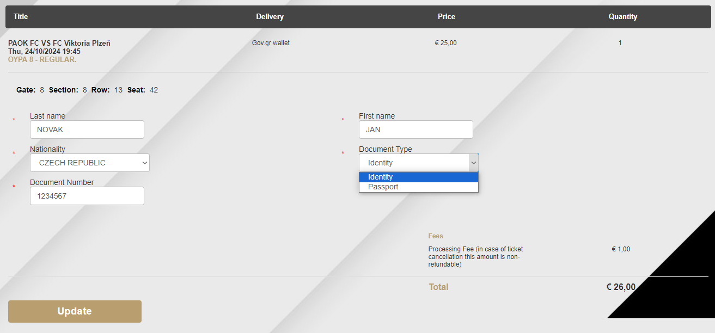Focus the Last name field containing NOVAK
This screenshot has width=715, height=333.
pos(87,129)
